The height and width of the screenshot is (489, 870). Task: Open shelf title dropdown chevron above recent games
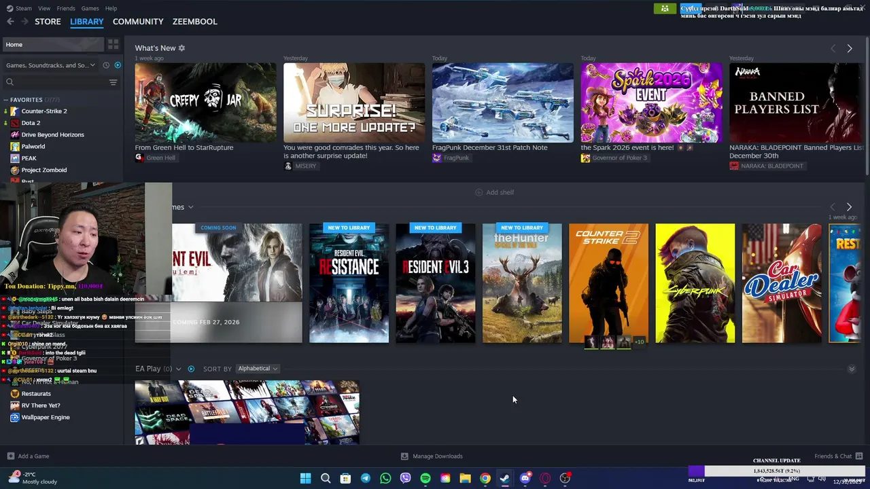tap(191, 207)
